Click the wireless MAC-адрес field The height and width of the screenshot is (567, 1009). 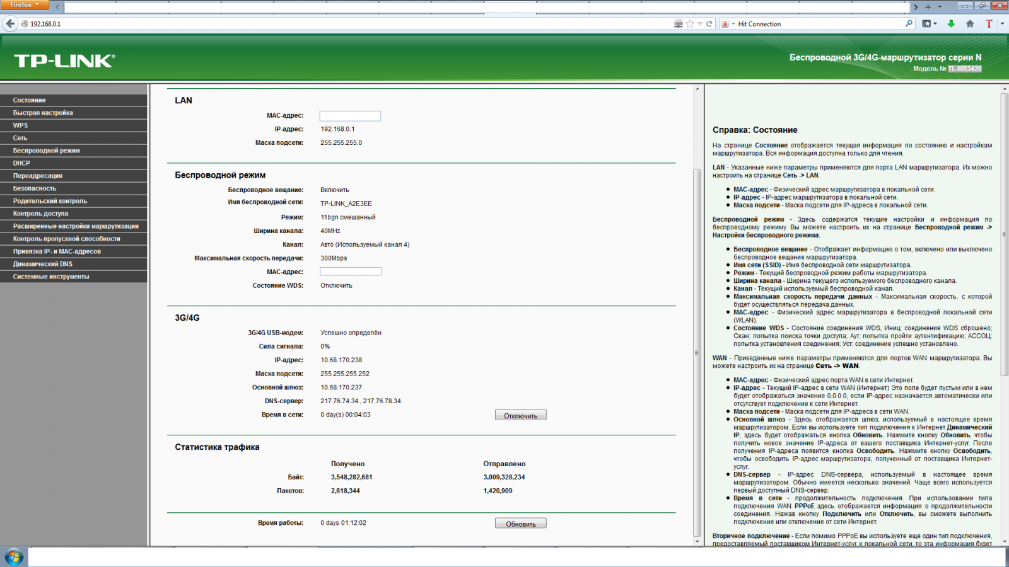click(351, 272)
